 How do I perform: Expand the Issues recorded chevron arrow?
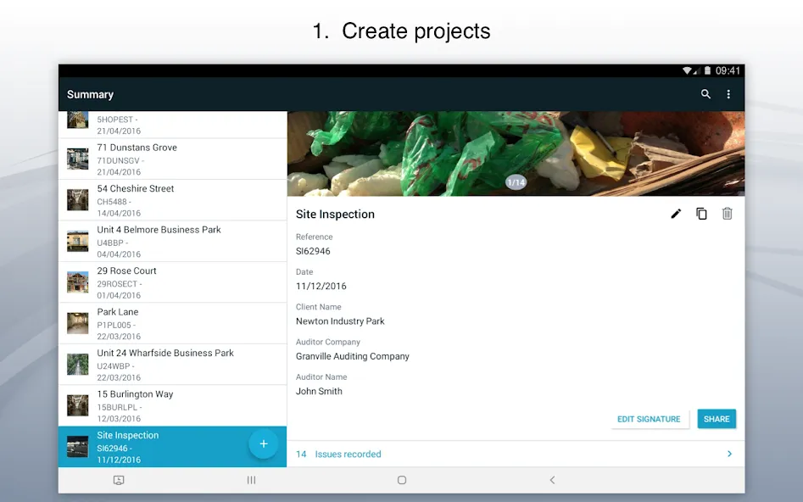[729, 454]
